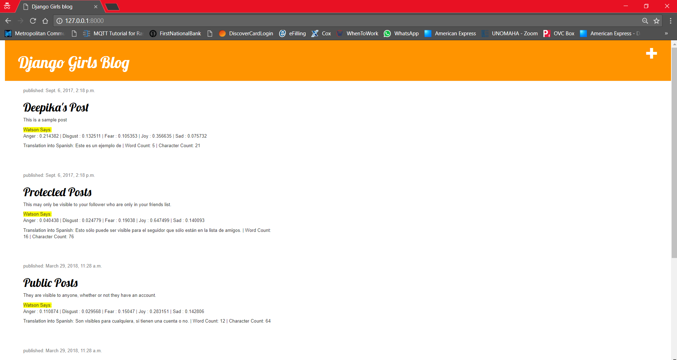Open the blank page bookmark after Metropolitan

pyautogui.click(x=74, y=34)
